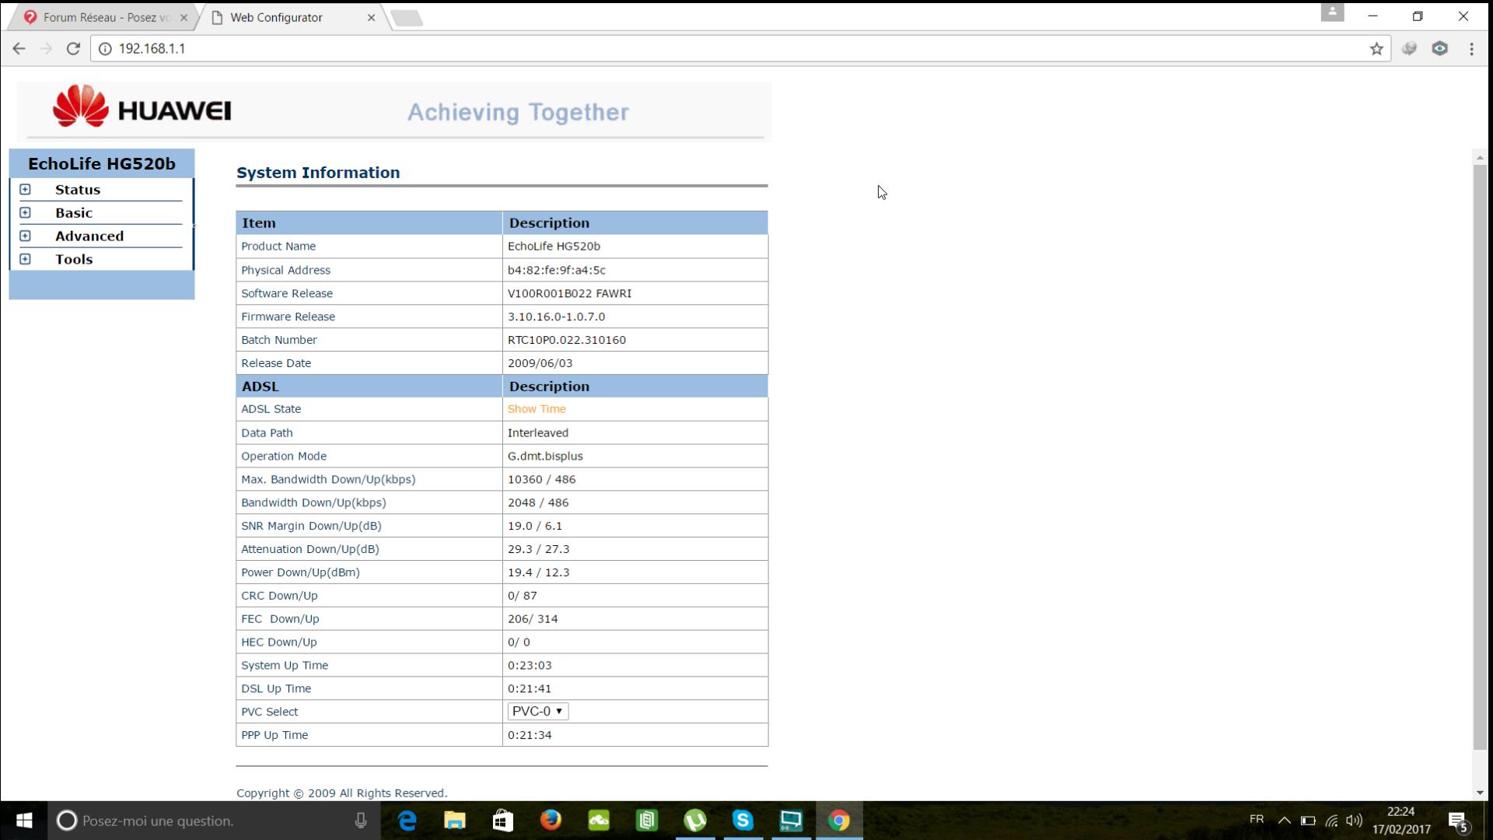Open Chrome's three-dot menu
Viewport: 1493px width, 840px height.
click(1471, 48)
